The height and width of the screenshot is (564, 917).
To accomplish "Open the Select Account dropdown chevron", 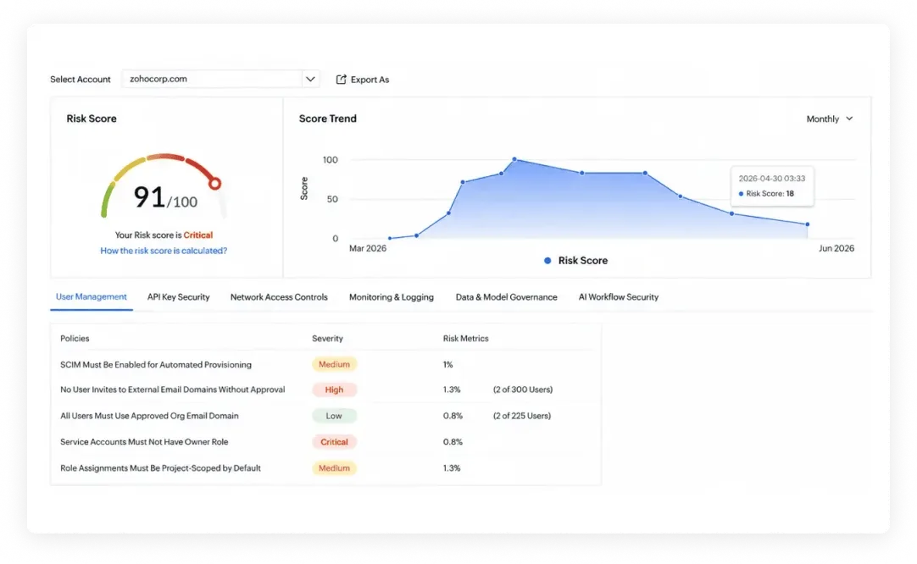I will coord(310,79).
